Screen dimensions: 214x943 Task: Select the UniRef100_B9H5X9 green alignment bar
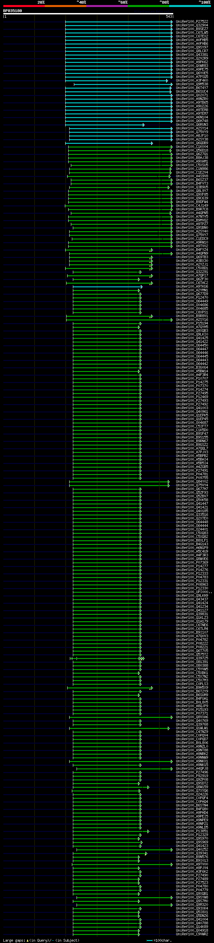(x=110, y=688)
